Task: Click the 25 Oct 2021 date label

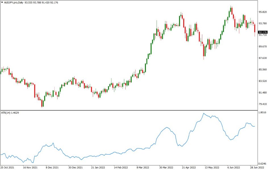Action: click(x=7, y=167)
